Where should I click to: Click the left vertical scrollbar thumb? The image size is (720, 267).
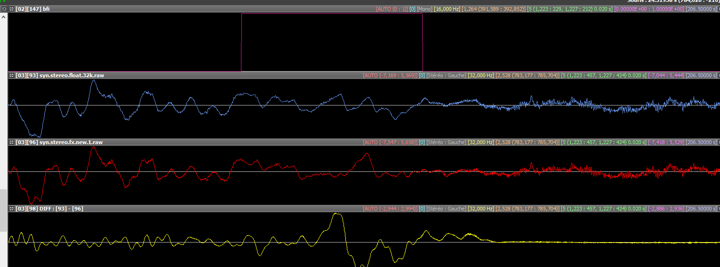pos(4,210)
